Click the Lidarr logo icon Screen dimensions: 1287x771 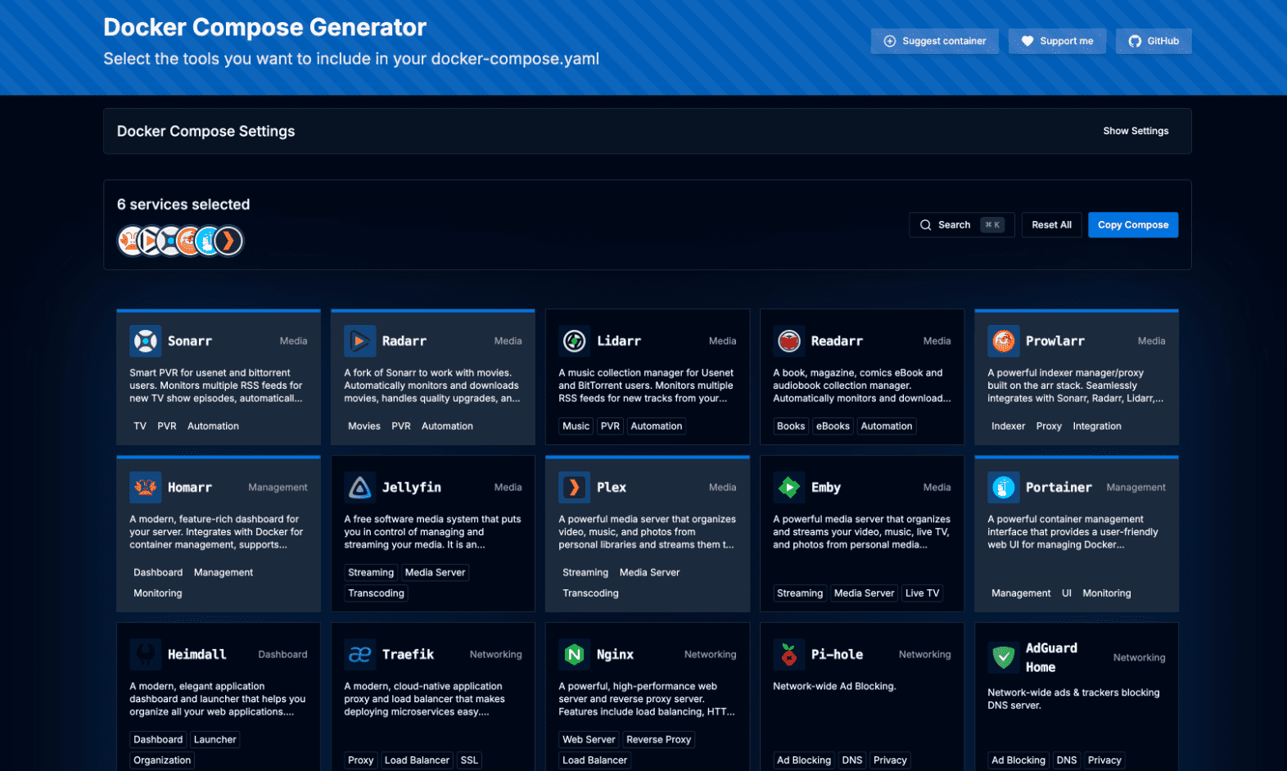click(575, 340)
